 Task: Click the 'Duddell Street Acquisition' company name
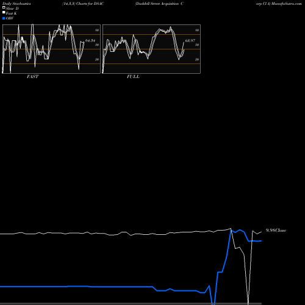click(x=157, y=4)
